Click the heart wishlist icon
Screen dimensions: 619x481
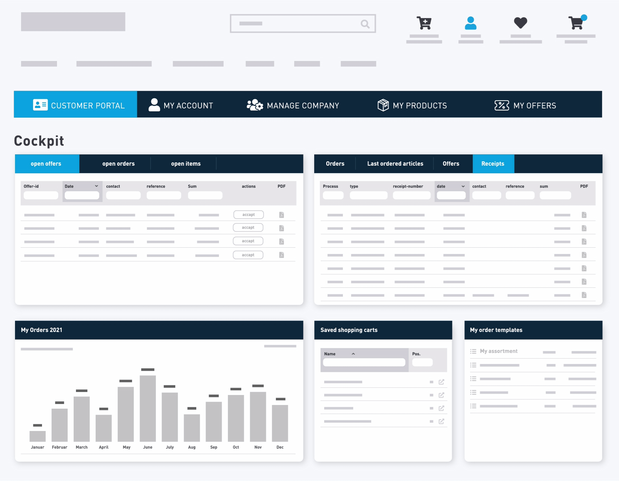(x=520, y=23)
